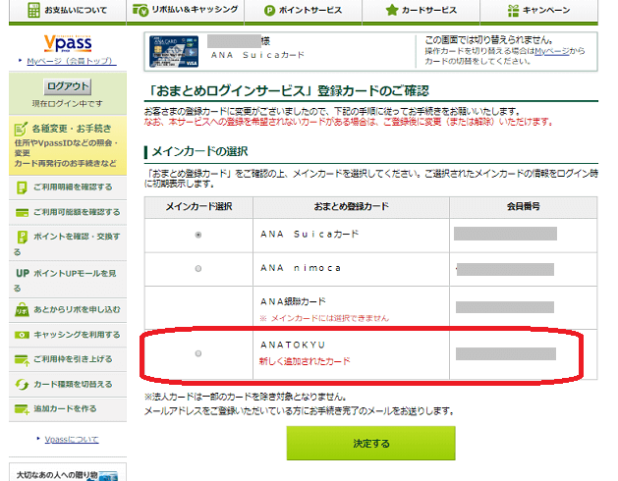Open the リボ払い&キャッシング tab
Viewport: 618px width, 481px height.
point(186,11)
